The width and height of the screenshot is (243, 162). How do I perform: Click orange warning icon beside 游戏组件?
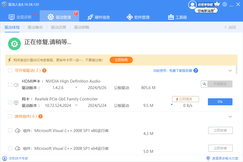(x=40, y=116)
